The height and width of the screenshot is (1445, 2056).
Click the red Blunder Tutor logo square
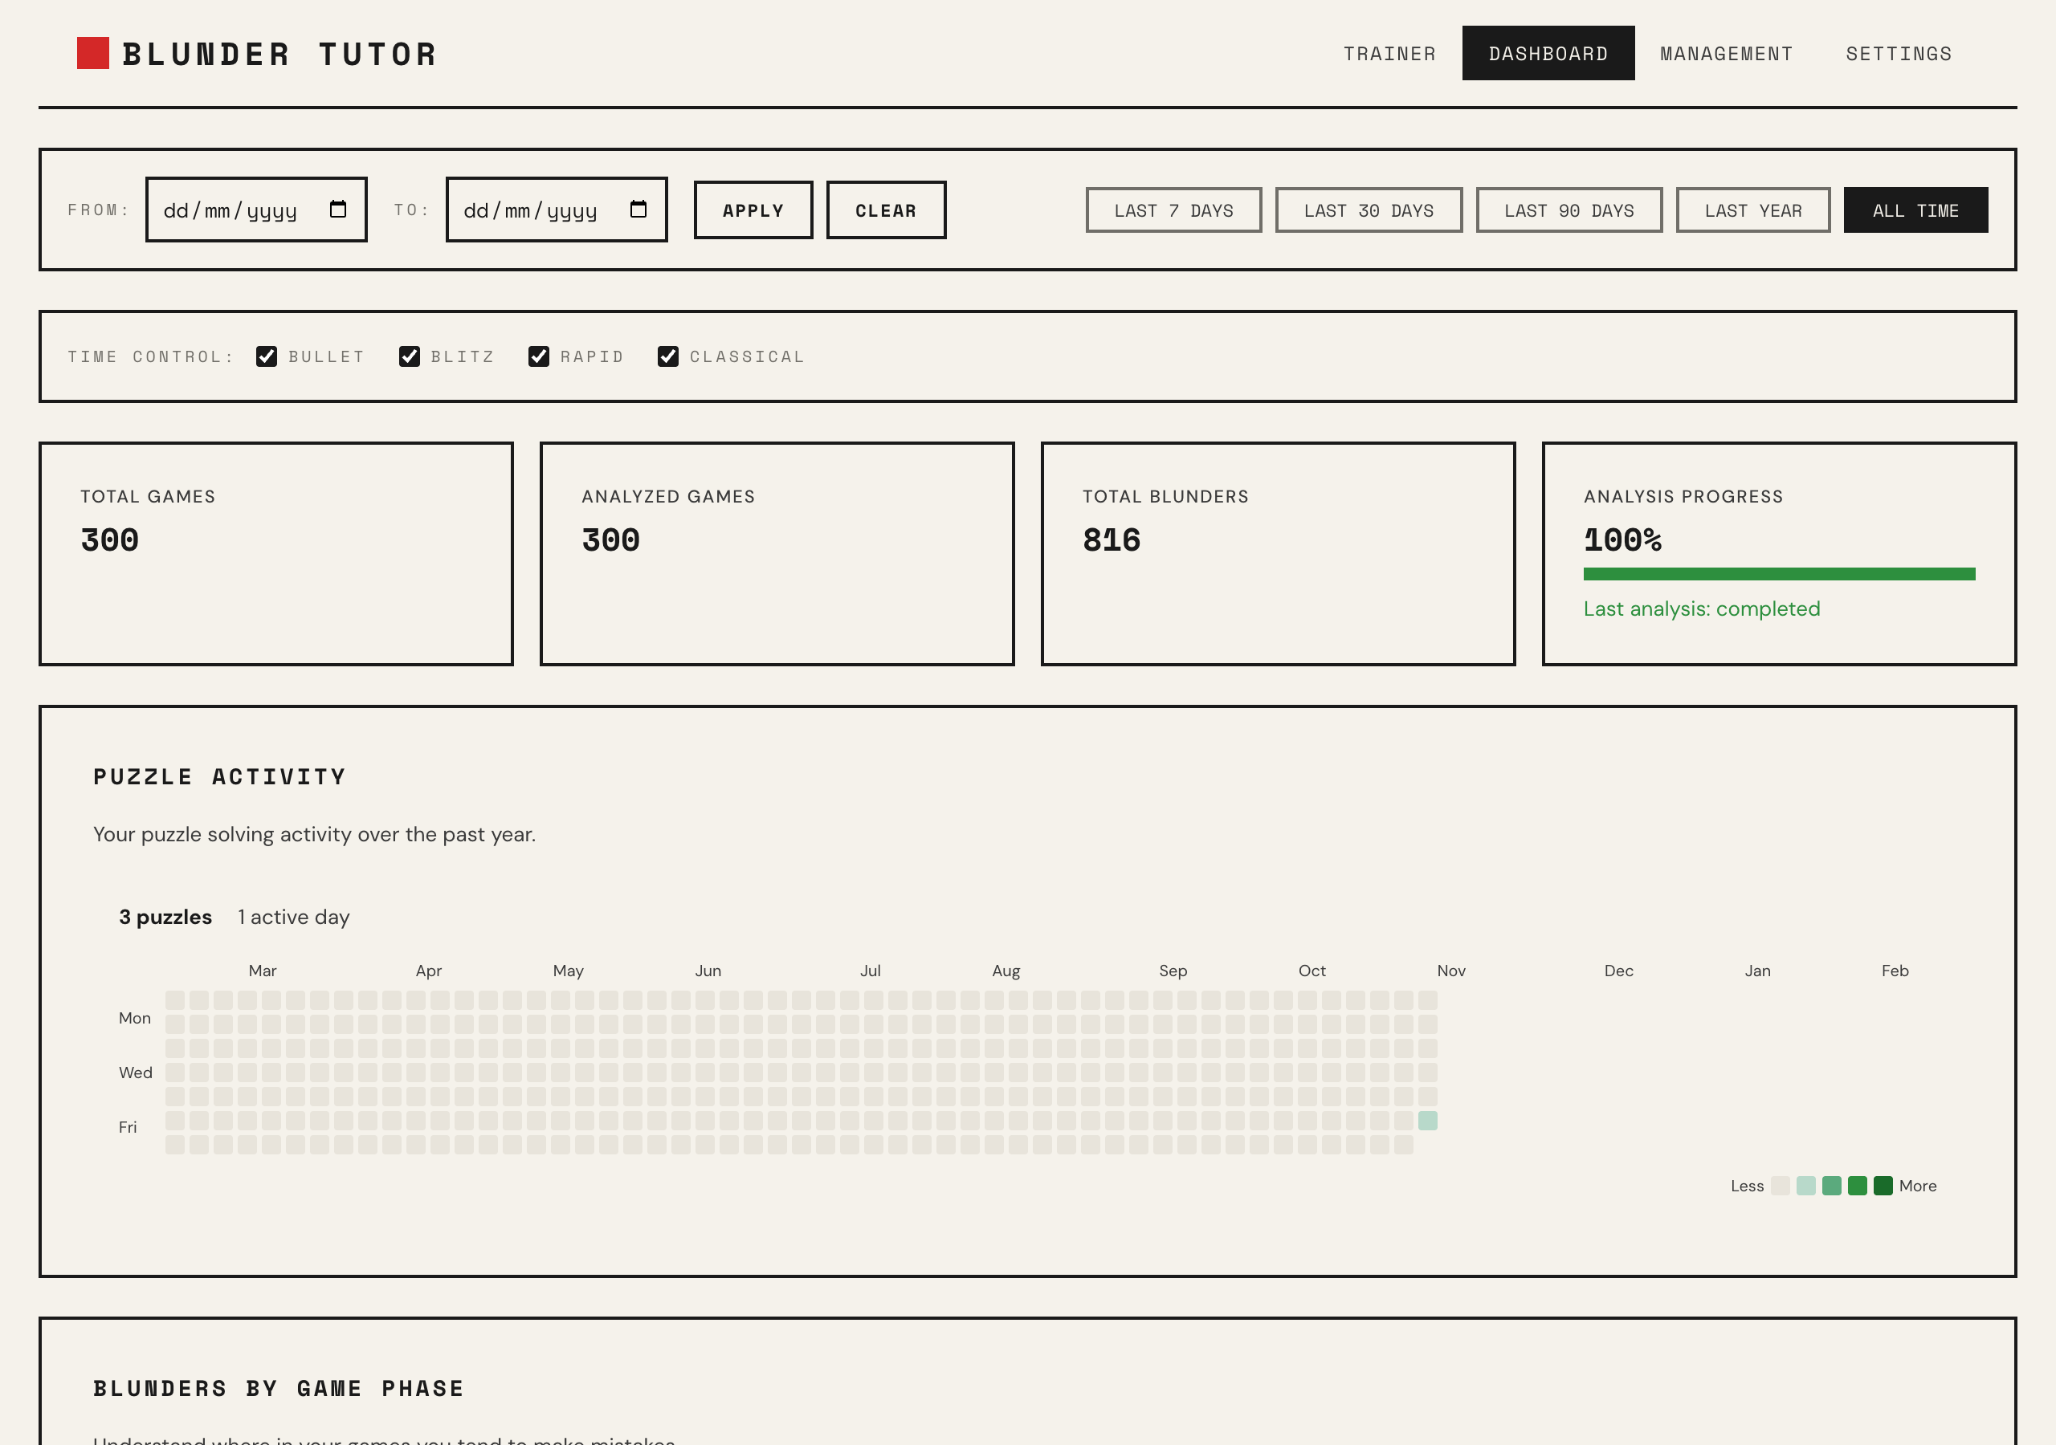point(93,54)
